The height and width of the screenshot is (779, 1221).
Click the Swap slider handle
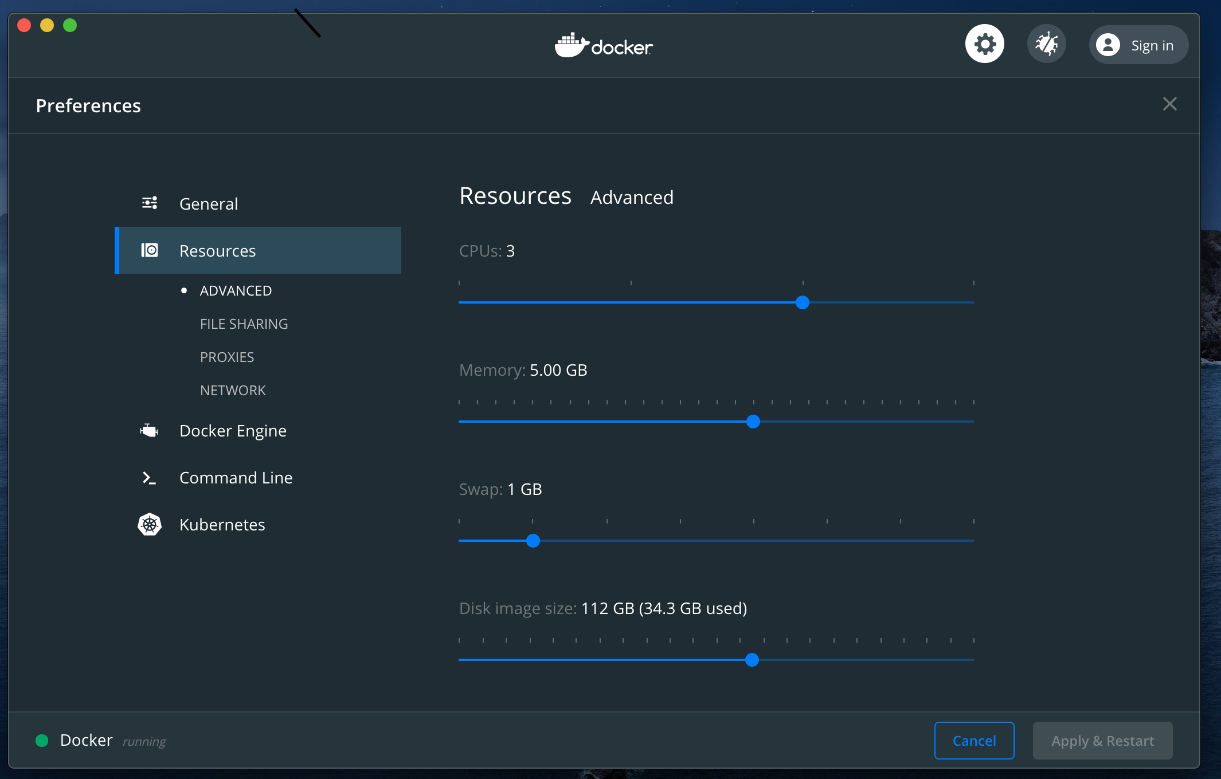click(x=533, y=541)
